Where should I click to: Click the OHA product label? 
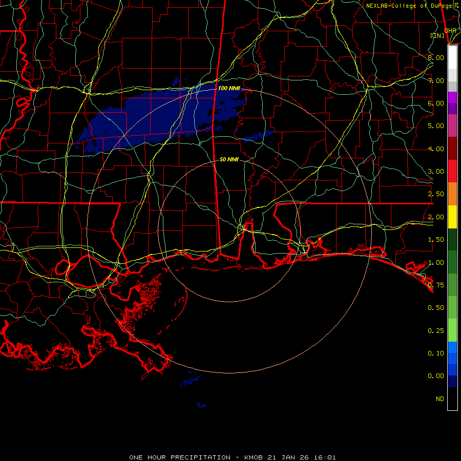450,31
